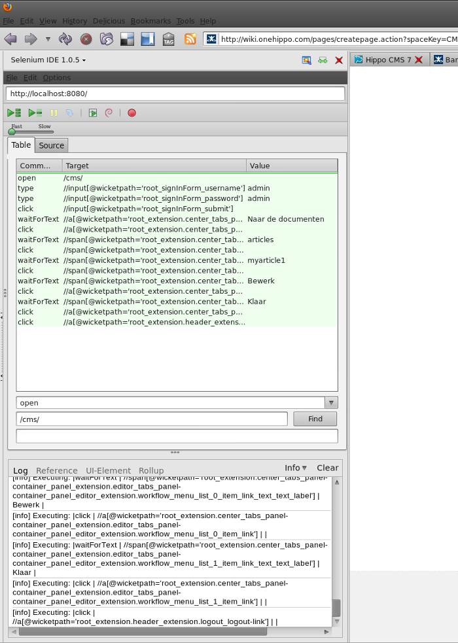Click the base URL field http://localhost:8080/
The width and height of the screenshot is (458, 643).
[175, 94]
